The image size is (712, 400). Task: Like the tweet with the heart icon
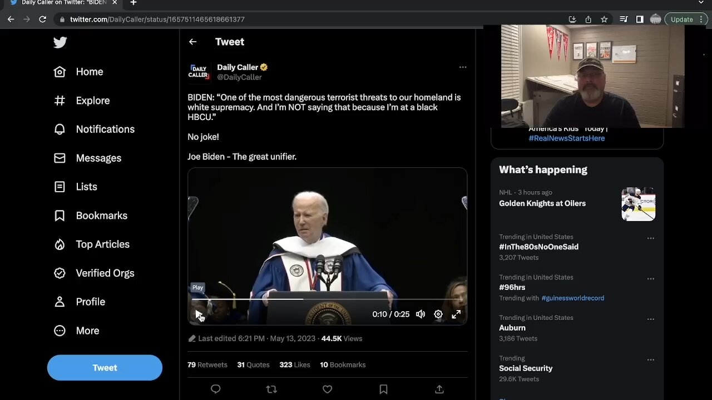tap(327, 389)
